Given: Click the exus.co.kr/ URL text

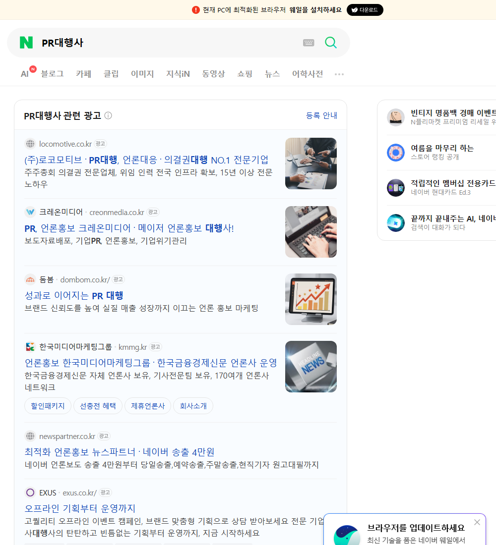Looking at the screenshot, I should tap(80, 493).
